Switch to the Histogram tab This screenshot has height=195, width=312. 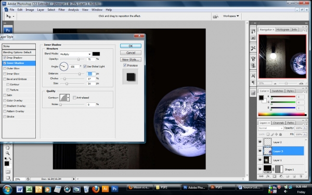click(283, 30)
